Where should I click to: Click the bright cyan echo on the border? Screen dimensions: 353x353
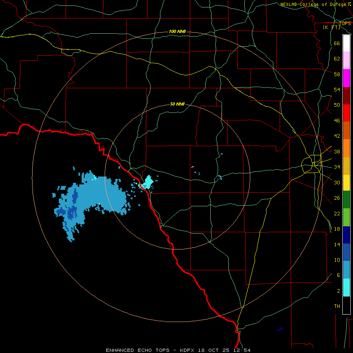pos(147,182)
